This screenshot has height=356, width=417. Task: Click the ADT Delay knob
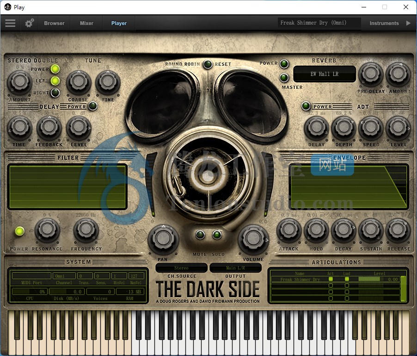317,128
